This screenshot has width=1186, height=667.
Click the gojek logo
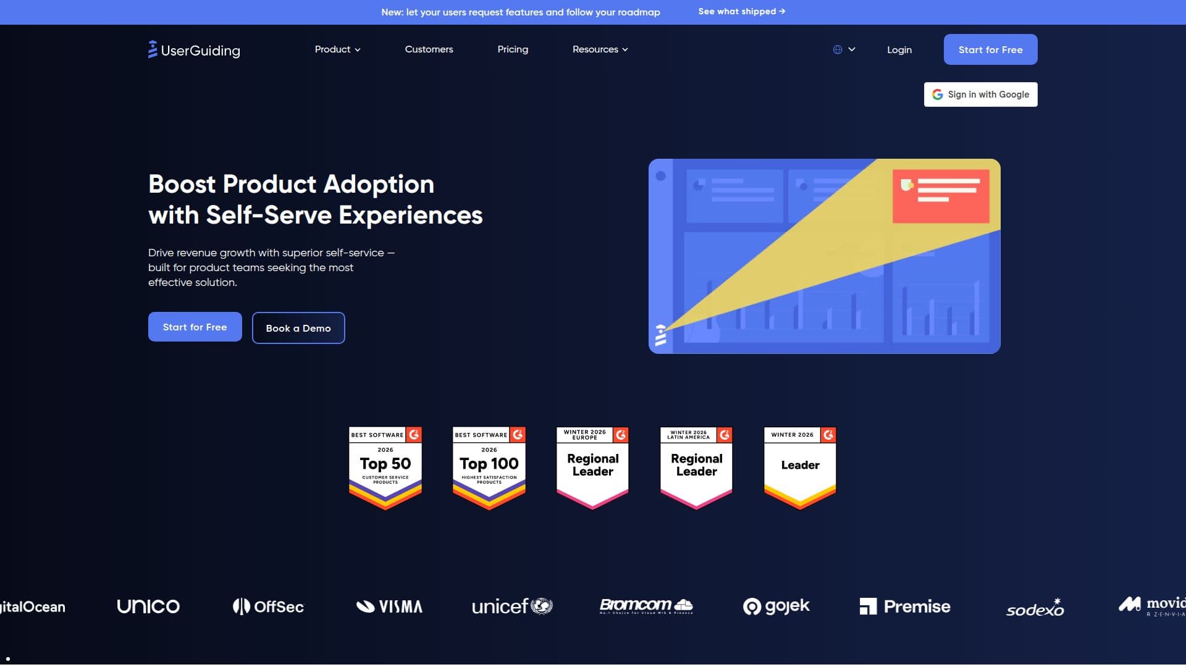776,606
